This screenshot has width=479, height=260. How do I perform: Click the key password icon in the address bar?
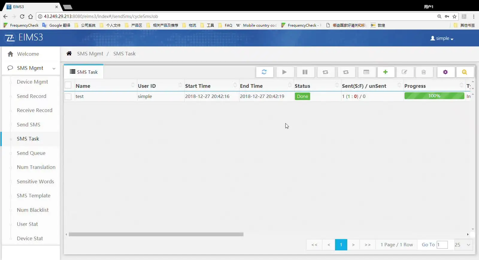tap(447, 16)
